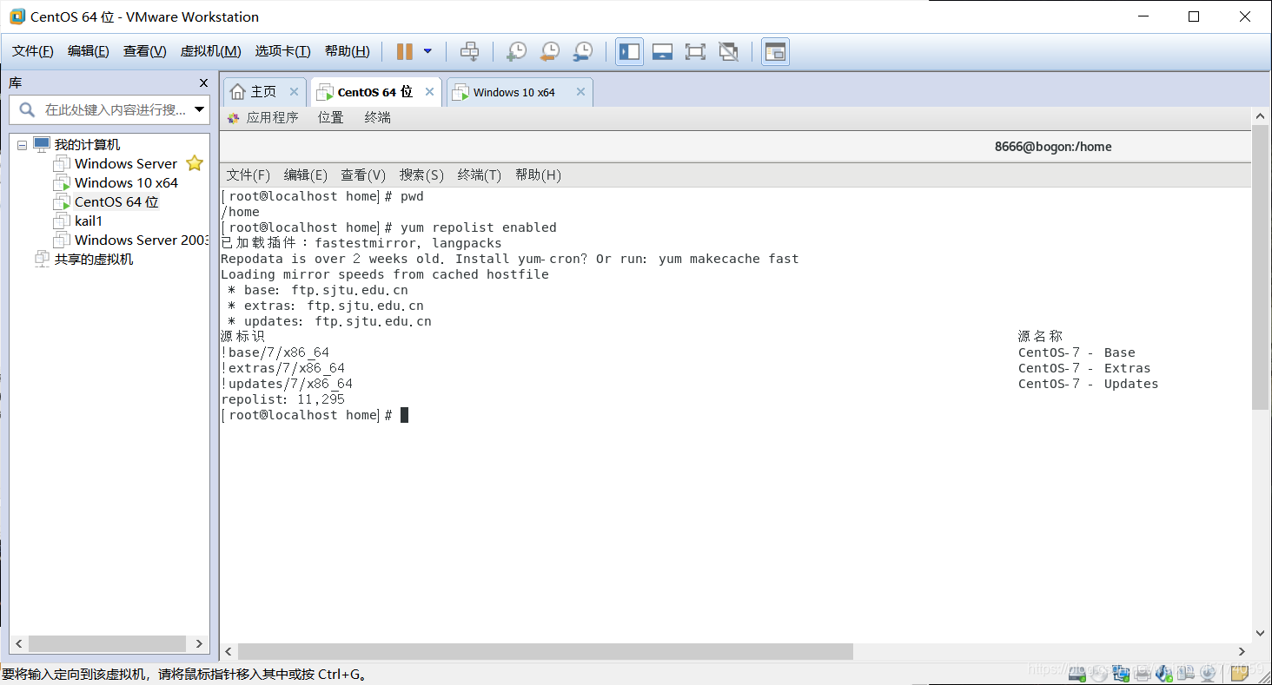The image size is (1272, 685).
Task: Select Windows Server in the library
Action: coord(125,163)
